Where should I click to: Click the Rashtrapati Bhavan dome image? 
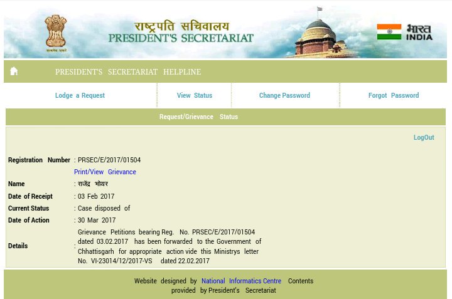pyautogui.click(x=320, y=38)
